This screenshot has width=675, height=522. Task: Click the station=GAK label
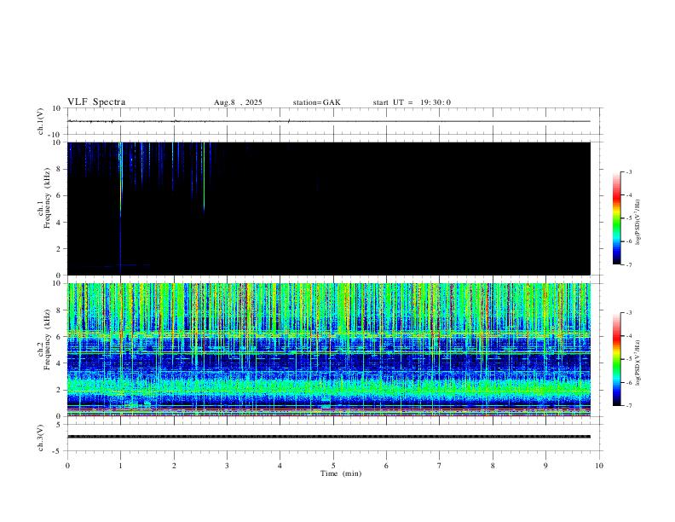tap(316, 102)
